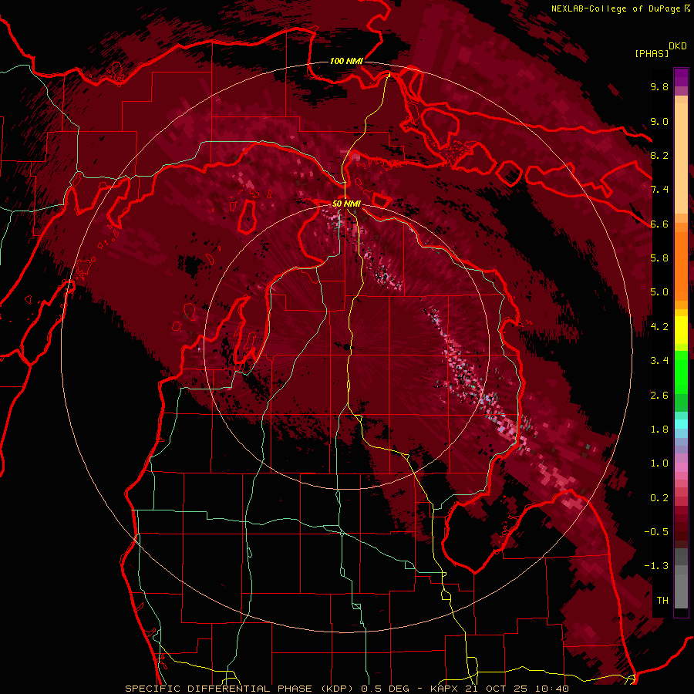Pick the cyan segment of the color bar

(x=681, y=424)
